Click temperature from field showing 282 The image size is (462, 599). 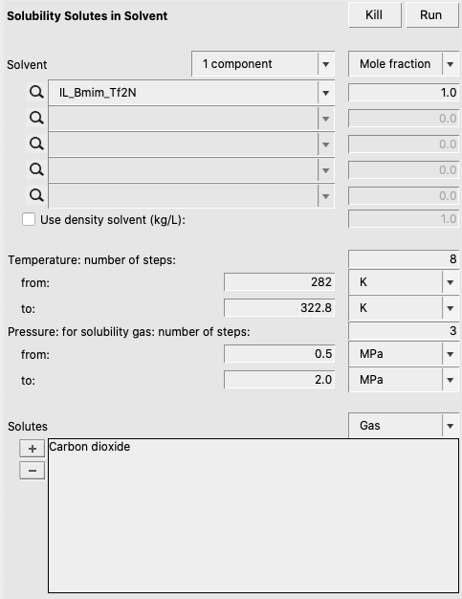point(279,282)
